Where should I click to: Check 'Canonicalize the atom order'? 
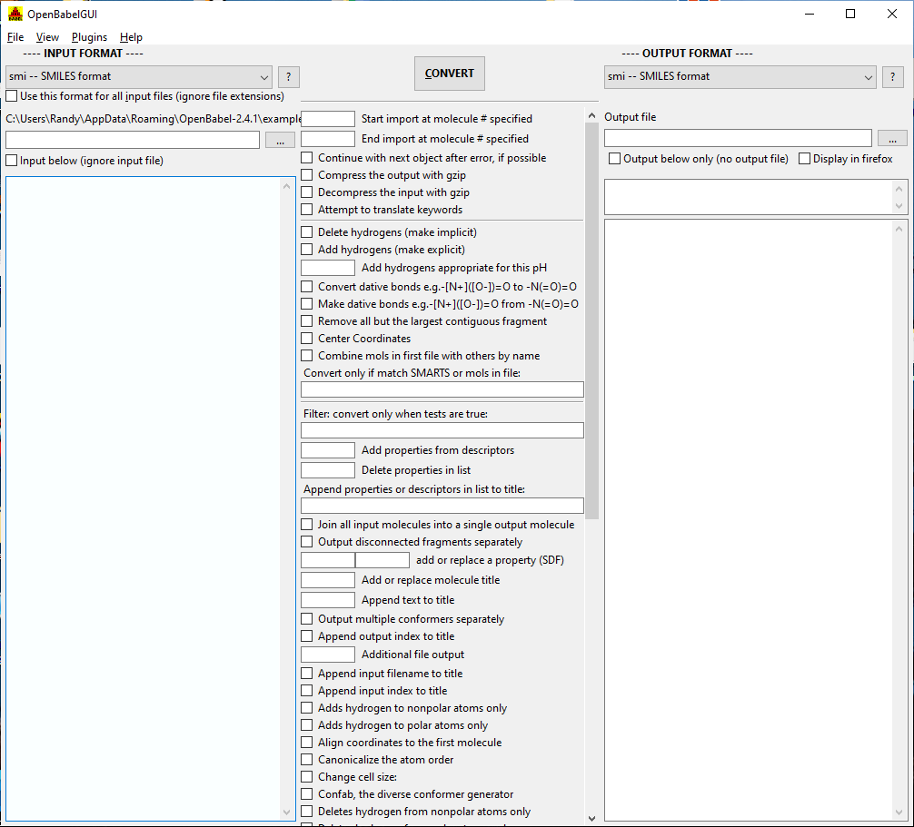306,760
